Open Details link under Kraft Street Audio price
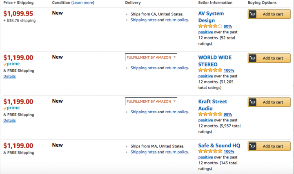 click(9, 120)
